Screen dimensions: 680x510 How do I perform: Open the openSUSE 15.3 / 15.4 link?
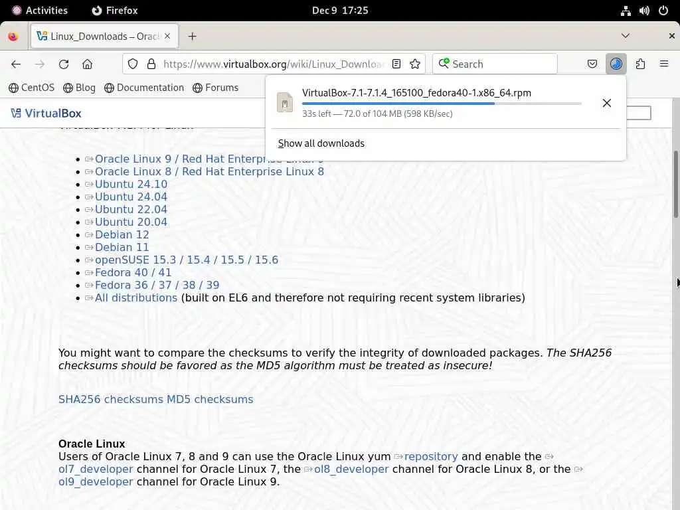[187, 260]
